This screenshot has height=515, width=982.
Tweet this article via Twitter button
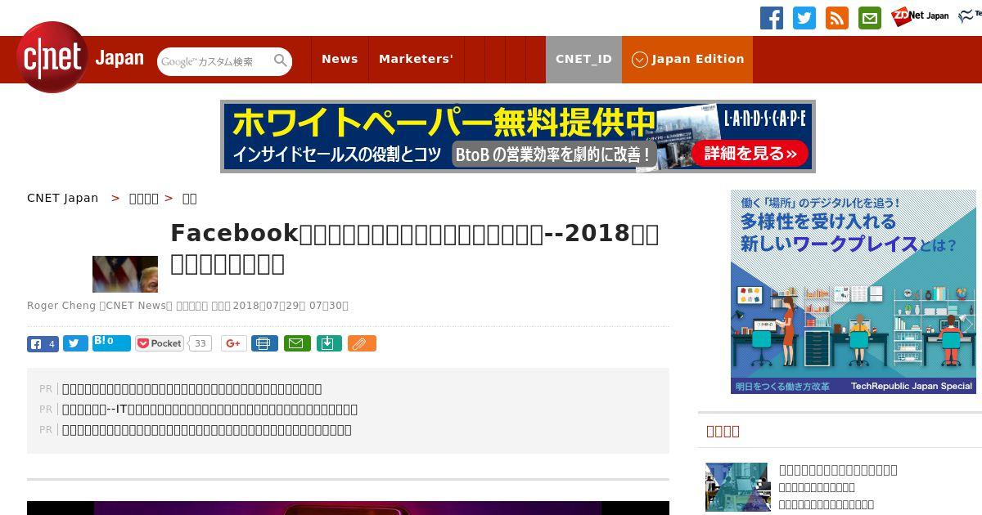tap(75, 343)
